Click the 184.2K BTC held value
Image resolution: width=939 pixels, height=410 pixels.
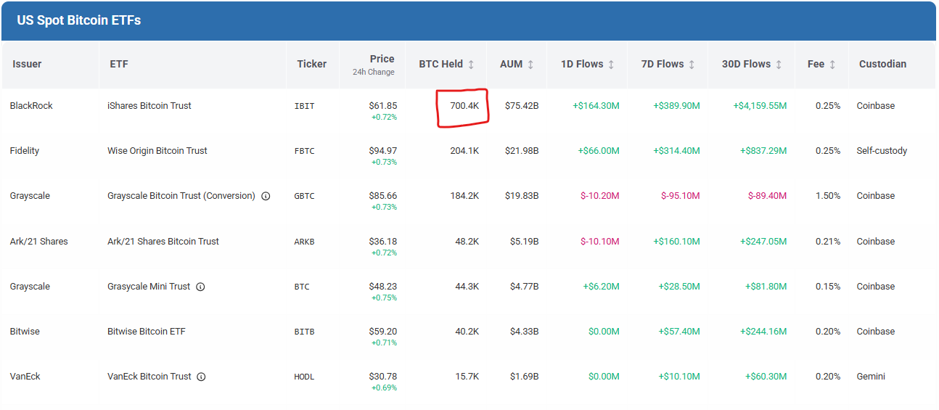point(464,196)
